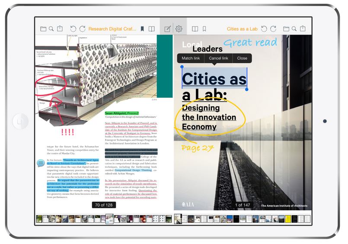Choose Cancel link in popup menu

point(218,58)
